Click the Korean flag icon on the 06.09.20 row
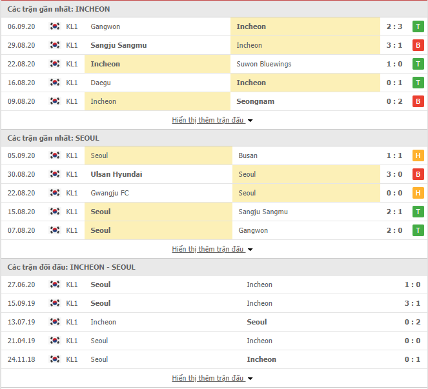The image size is (428, 389). point(55,26)
